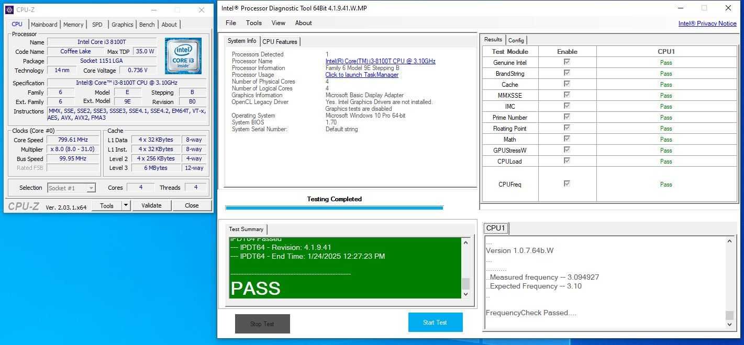Click the Close button in CPU-Z
This screenshot has height=345, width=744.
point(192,205)
